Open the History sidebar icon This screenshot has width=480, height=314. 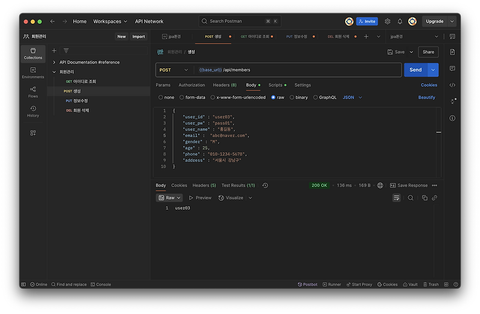(x=33, y=111)
